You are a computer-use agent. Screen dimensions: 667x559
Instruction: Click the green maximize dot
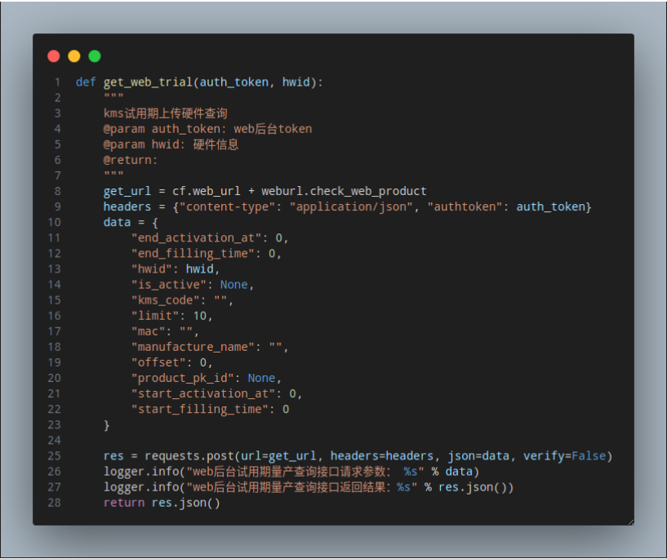(95, 56)
